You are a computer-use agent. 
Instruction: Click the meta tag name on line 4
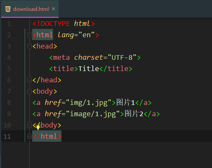(x=61, y=57)
